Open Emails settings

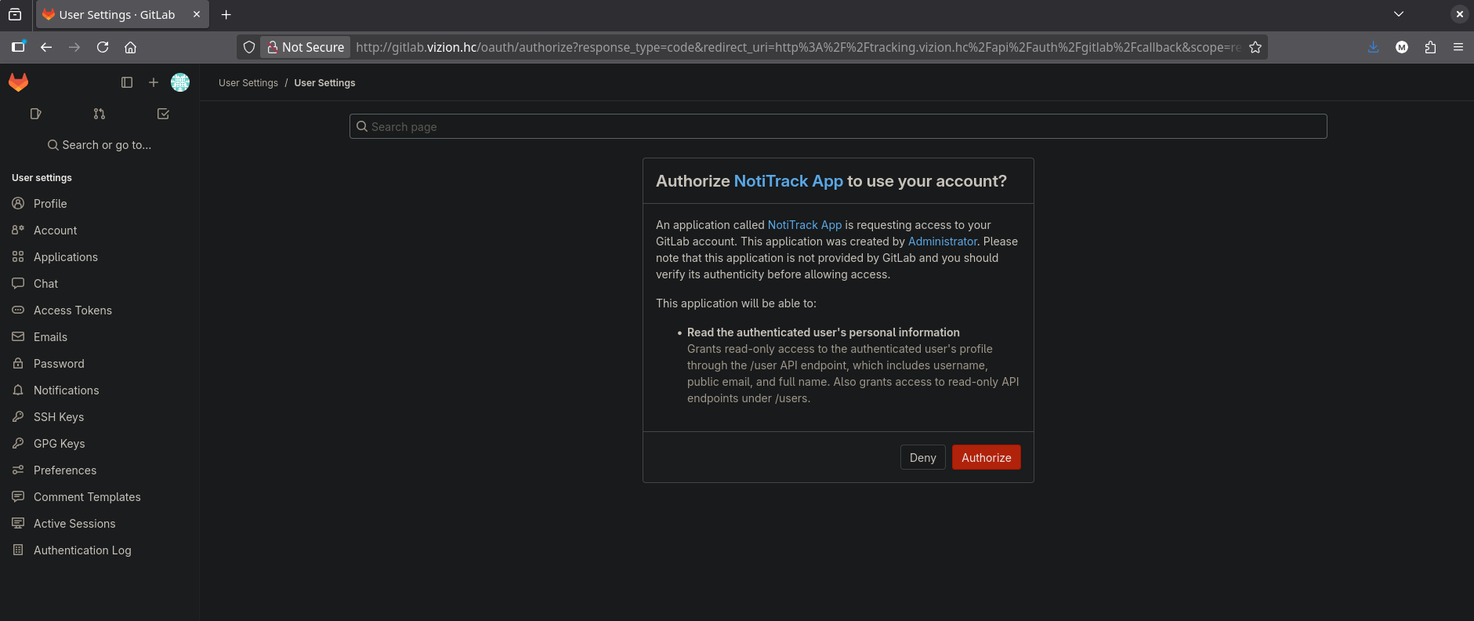(x=100, y=337)
